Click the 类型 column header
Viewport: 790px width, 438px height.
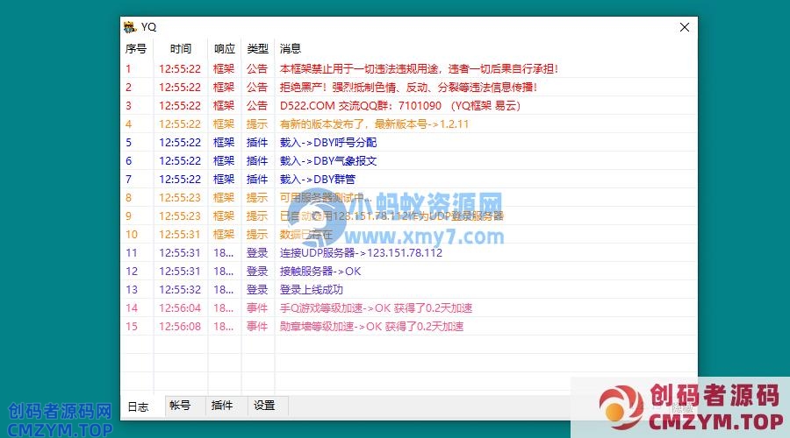tap(257, 49)
